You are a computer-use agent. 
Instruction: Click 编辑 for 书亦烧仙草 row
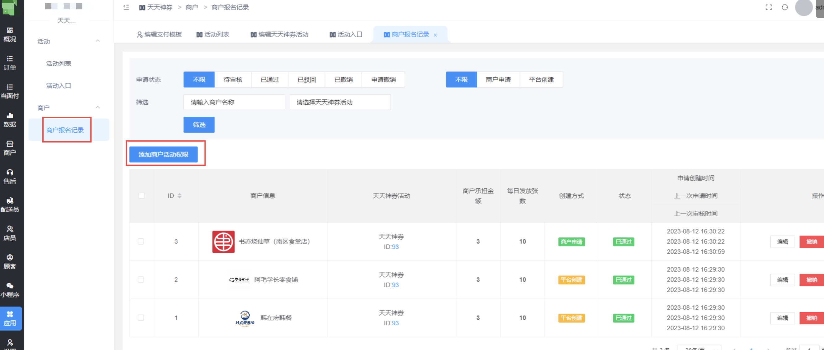[782, 242]
